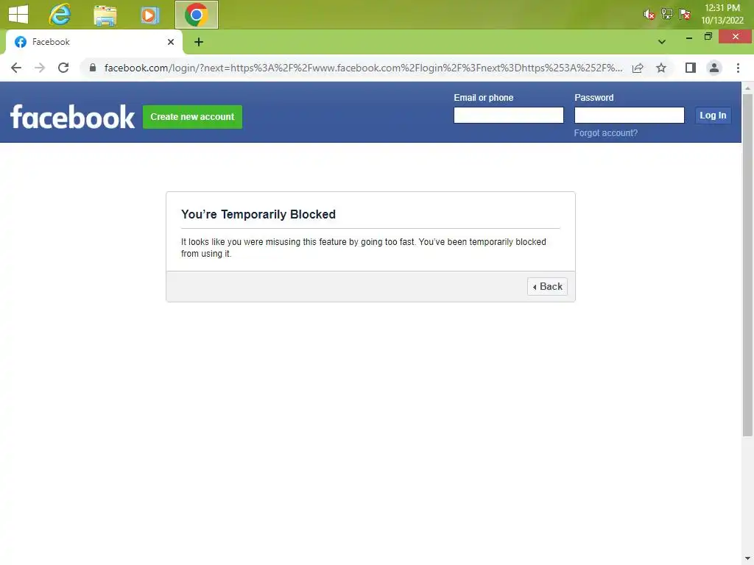Open the Chrome three-dot menu
Screen dimensions: 754x565
pos(738,68)
